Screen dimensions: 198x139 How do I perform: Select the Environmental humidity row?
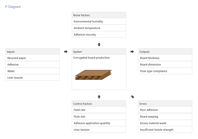(99, 21)
